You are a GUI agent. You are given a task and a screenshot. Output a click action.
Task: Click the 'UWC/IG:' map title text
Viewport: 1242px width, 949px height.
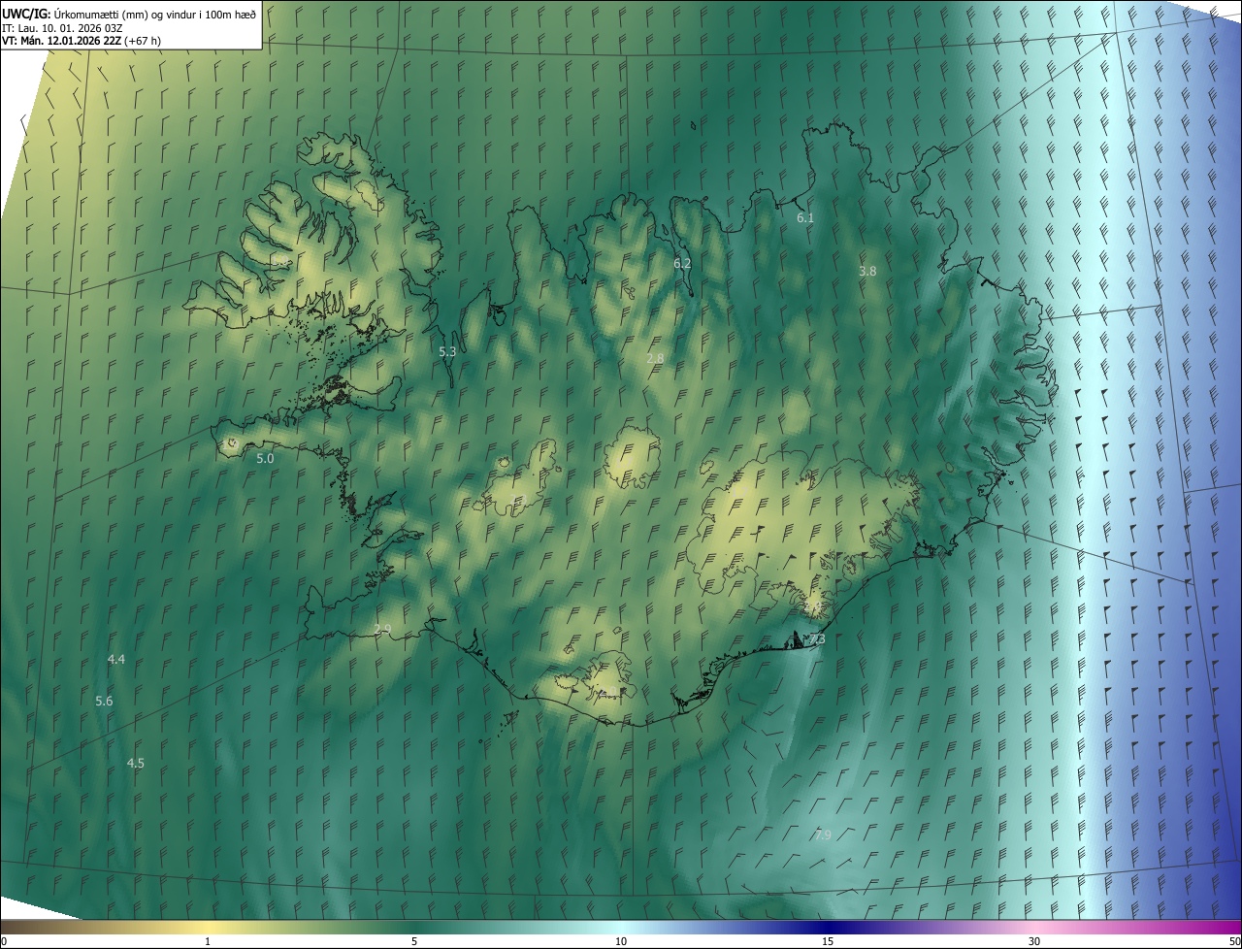(26, 14)
